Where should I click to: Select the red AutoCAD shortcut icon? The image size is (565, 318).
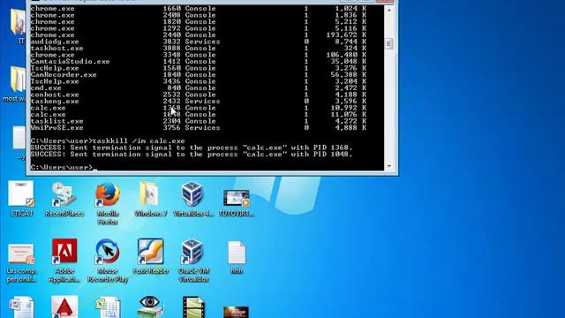pos(64,307)
